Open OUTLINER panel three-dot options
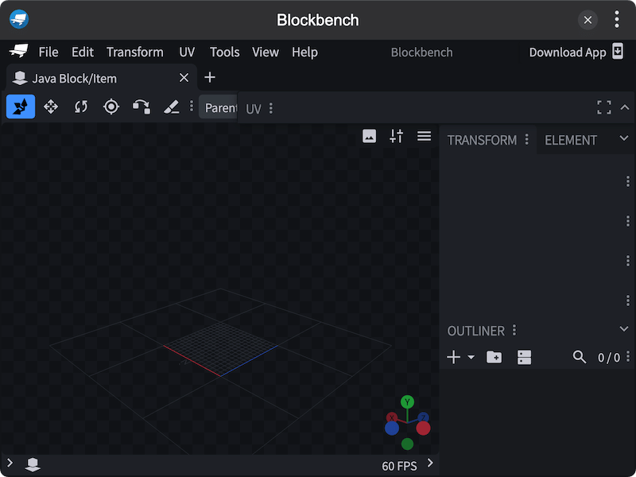The image size is (636, 477). click(x=514, y=330)
